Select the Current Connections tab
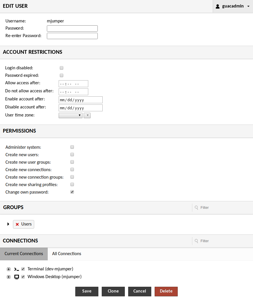Screen dimensions: 253x302 [24, 254]
